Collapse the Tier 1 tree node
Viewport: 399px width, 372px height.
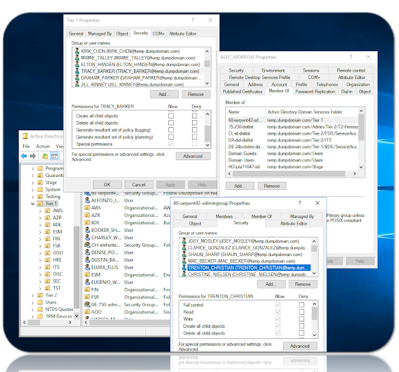(32, 204)
